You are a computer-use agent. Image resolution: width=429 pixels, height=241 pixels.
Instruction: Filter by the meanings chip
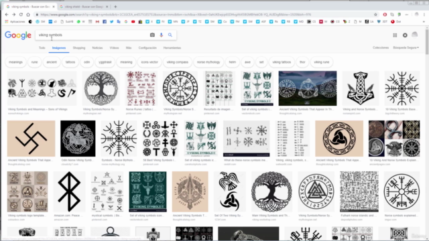pyautogui.click(x=15, y=62)
